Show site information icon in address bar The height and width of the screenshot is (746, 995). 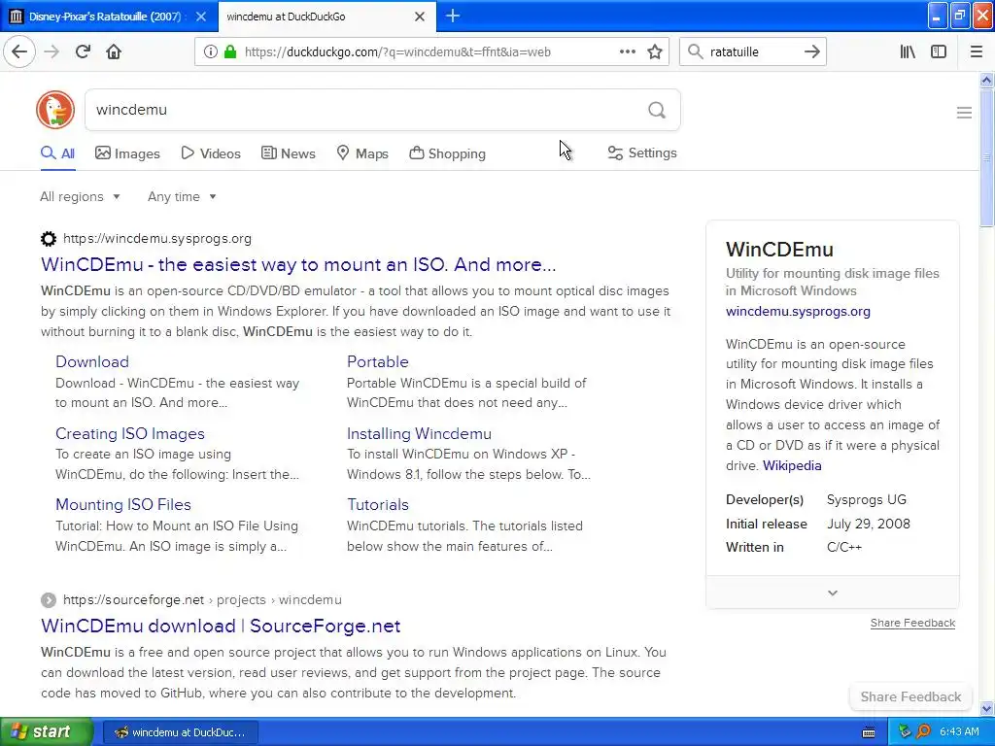click(x=210, y=52)
